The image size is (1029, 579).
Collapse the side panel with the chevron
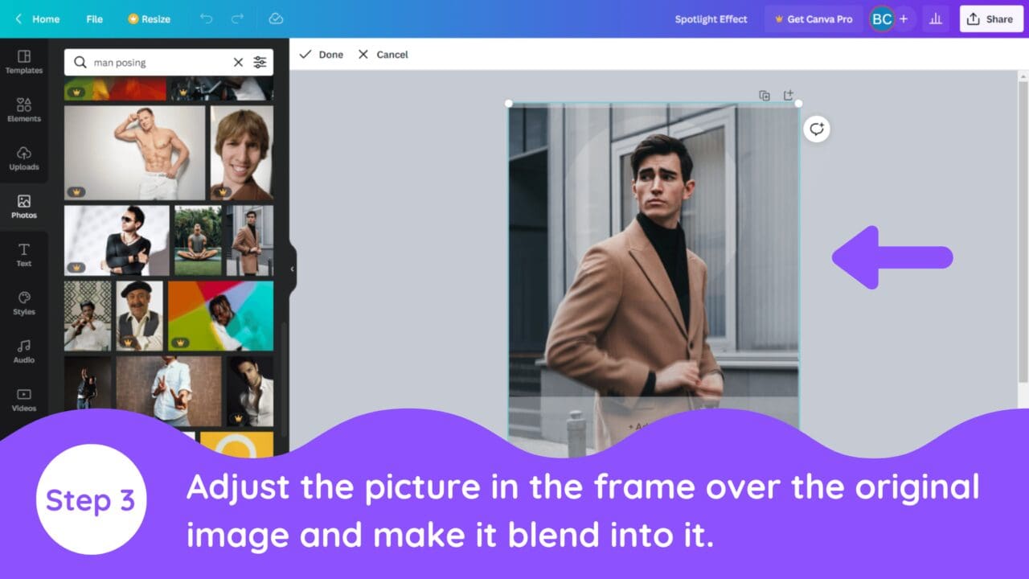[292, 269]
